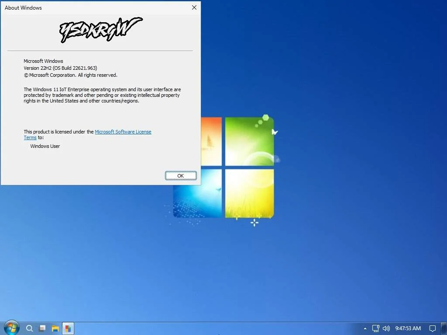Open taskbar search magnifier
The width and height of the screenshot is (447, 335).
pyautogui.click(x=29, y=328)
